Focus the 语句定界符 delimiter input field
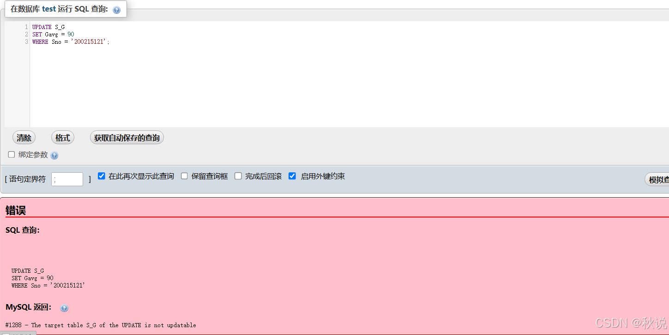 point(67,179)
